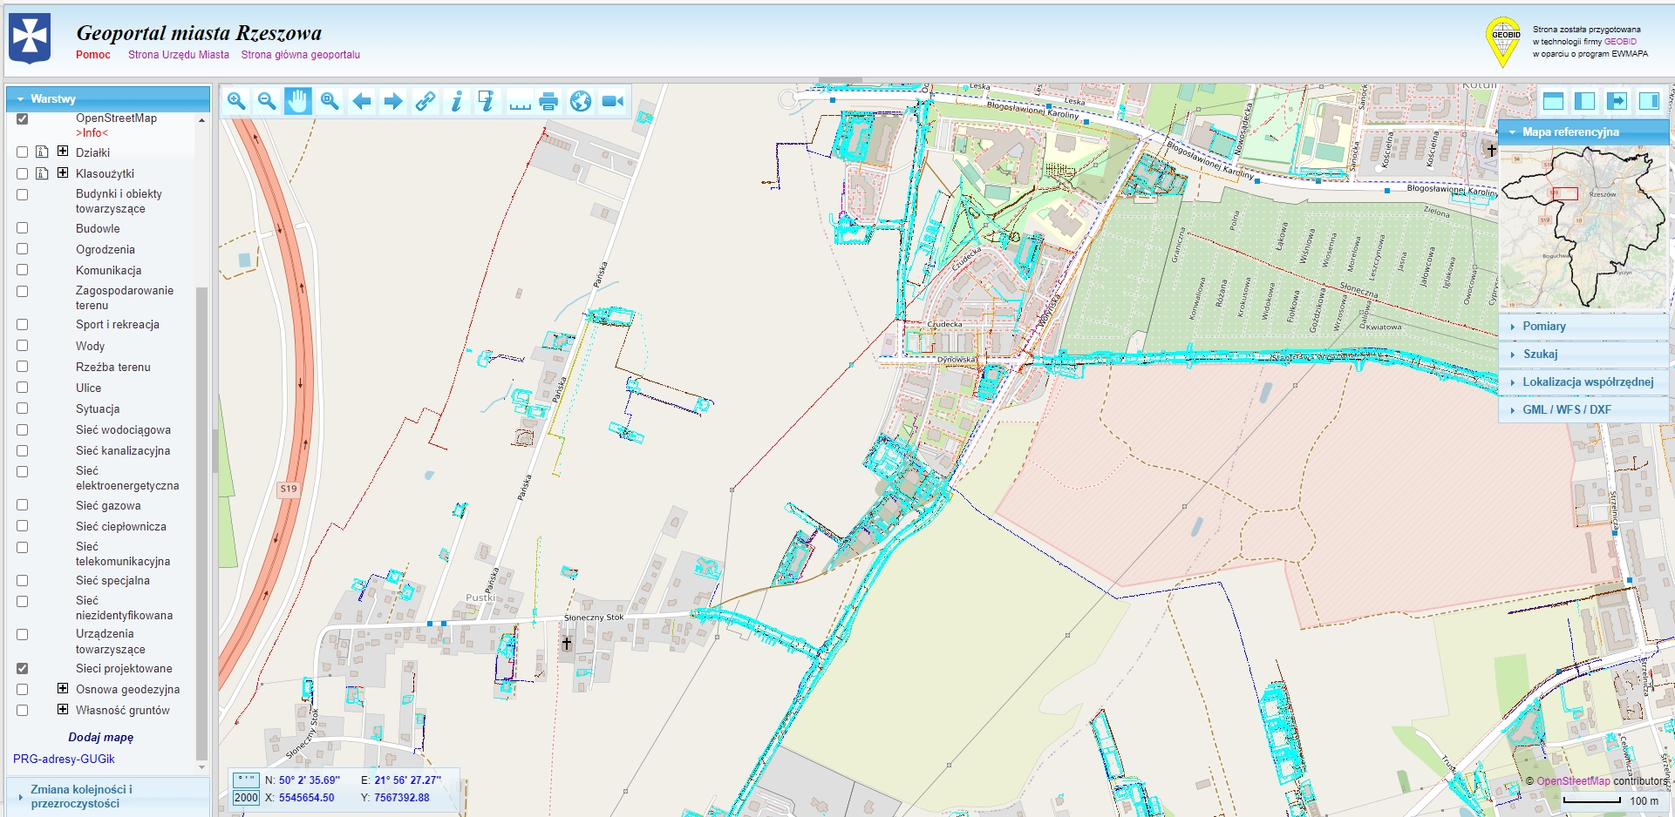Go to next map view arrow
The image size is (1675, 817).
(x=393, y=102)
